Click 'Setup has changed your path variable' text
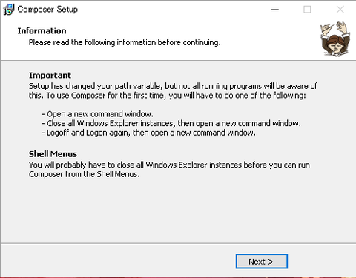Viewport: 356px width, 278px height. [x=173, y=90]
